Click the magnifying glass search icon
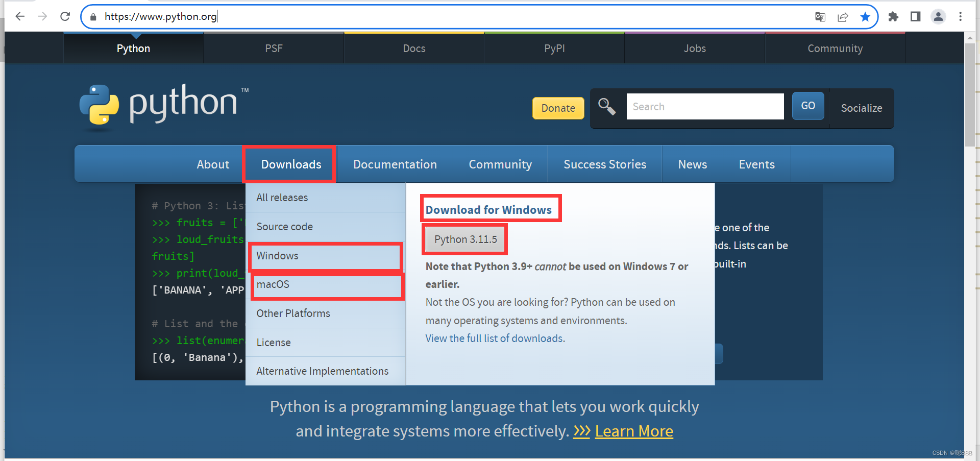The image size is (980, 461). 607,106
